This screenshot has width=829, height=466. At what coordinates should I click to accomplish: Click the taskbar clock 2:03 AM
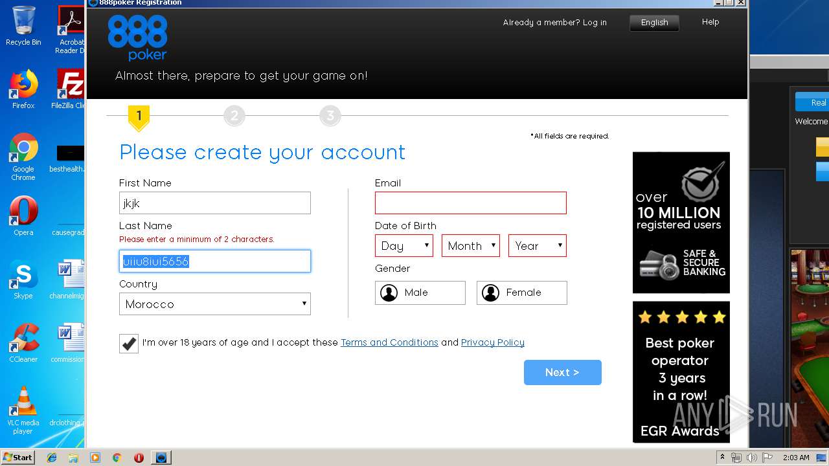click(796, 458)
